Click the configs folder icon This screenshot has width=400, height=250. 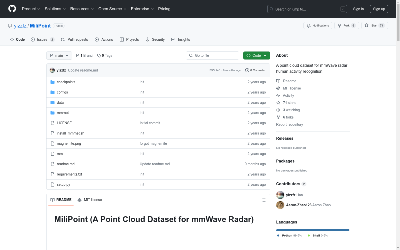(52, 92)
